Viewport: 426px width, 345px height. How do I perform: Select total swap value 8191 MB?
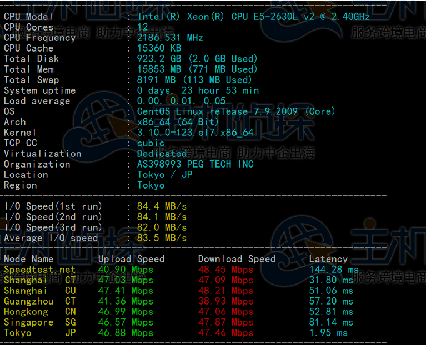pyautogui.click(x=194, y=80)
